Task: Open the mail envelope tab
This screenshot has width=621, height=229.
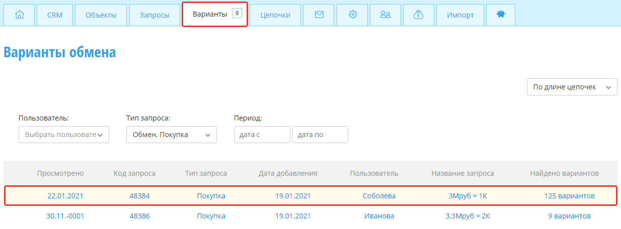Action: 319,15
